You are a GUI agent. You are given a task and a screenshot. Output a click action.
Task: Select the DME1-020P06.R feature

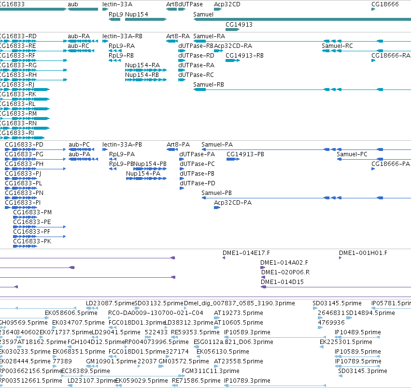pyautogui.click(x=285, y=272)
